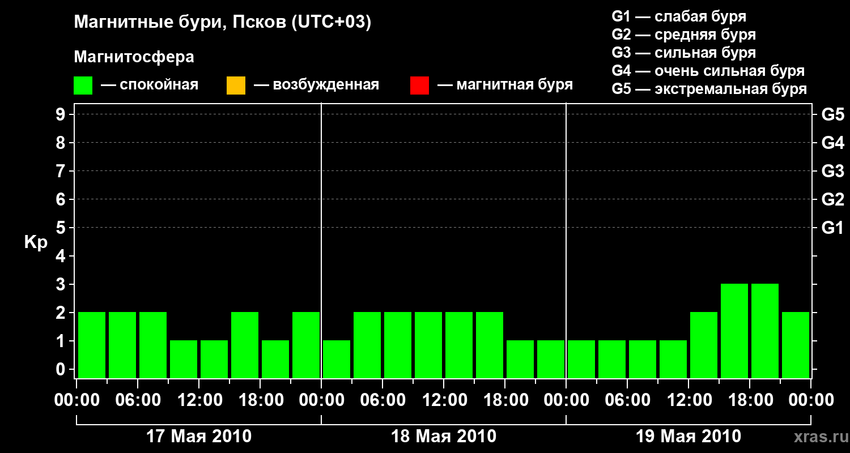The height and width of the screenshot is (453, 850).
Task: Click the 19 Мая bar for 03:00–06:00
Action: (x=612, y=359)
